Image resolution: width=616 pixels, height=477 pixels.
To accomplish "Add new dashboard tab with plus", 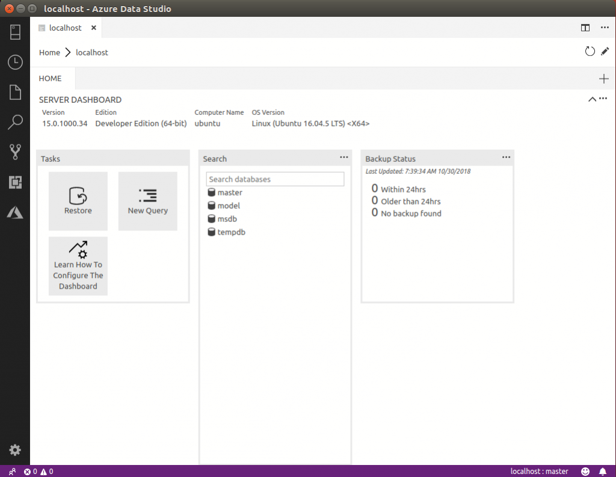I will [604, 79].
